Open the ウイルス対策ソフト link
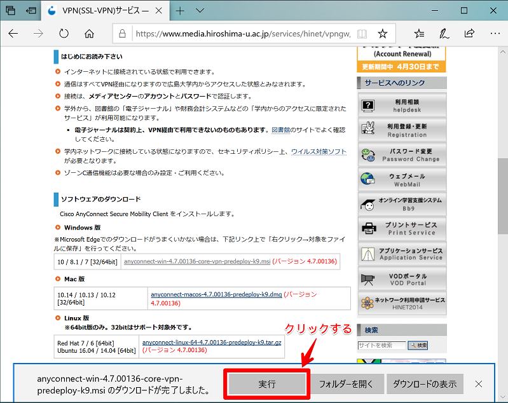 [x=319, y=152]
